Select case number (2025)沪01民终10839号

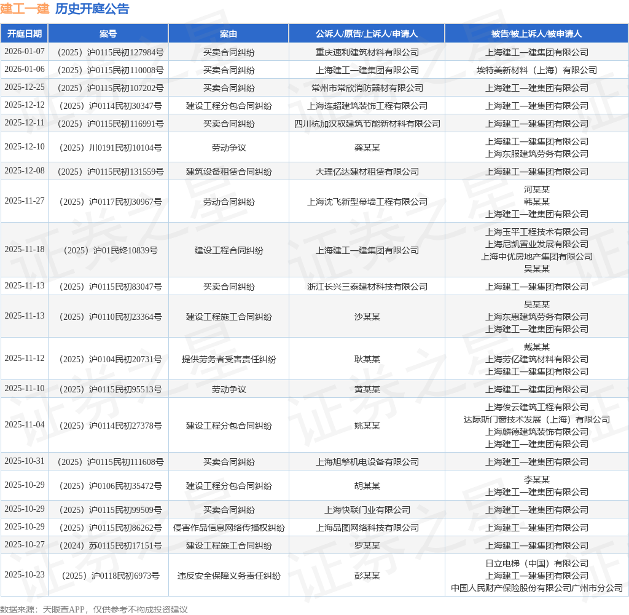tap(111, 250)
